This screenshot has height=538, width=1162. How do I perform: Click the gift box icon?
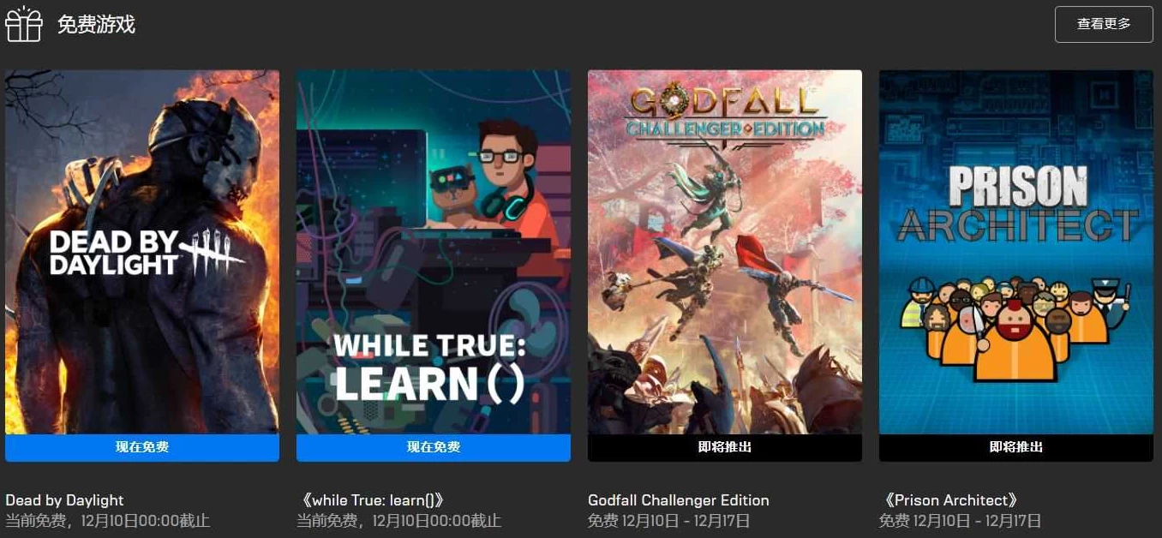pos(24,24)
